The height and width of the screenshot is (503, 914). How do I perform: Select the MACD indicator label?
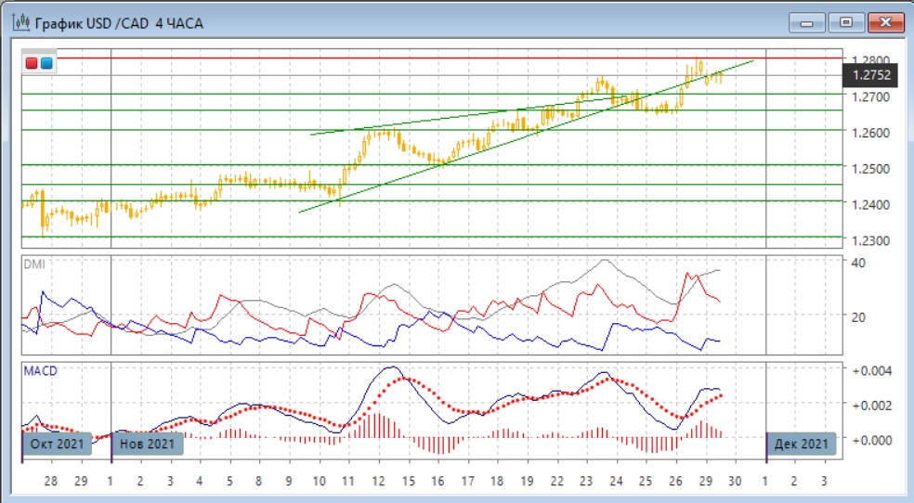[x=40, y=371]
